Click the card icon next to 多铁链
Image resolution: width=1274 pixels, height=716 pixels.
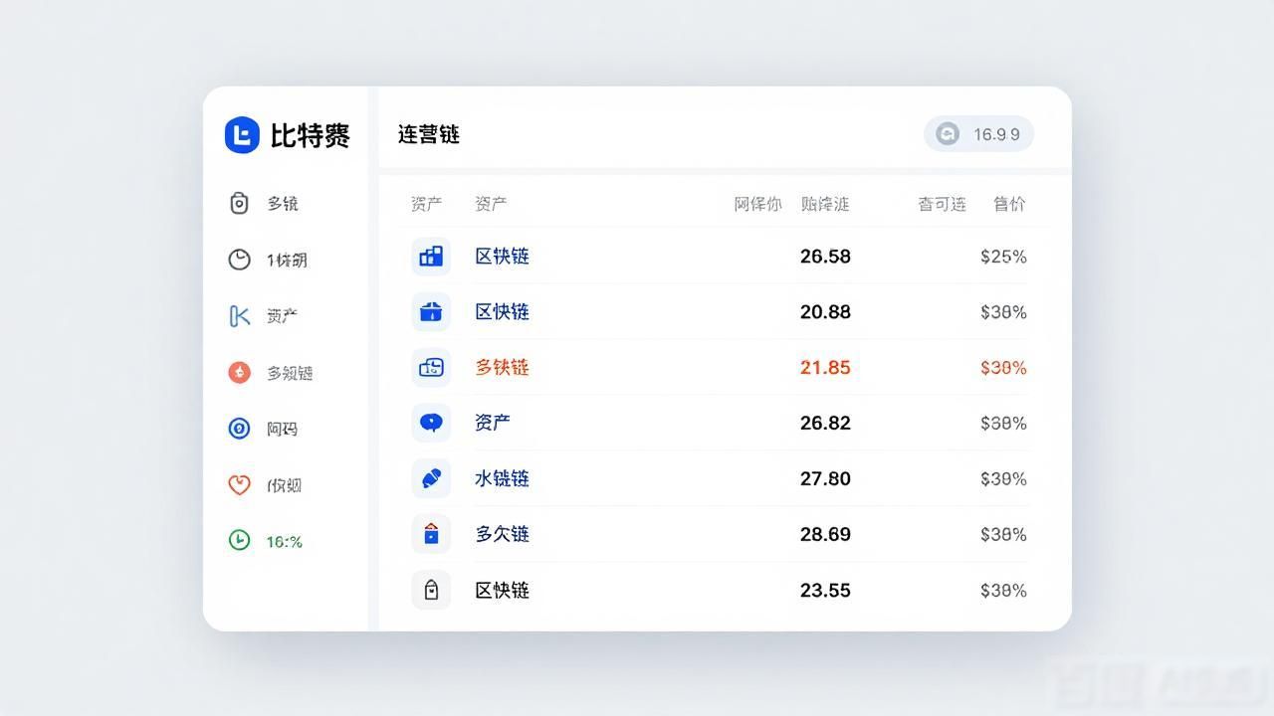coord(431,368)
